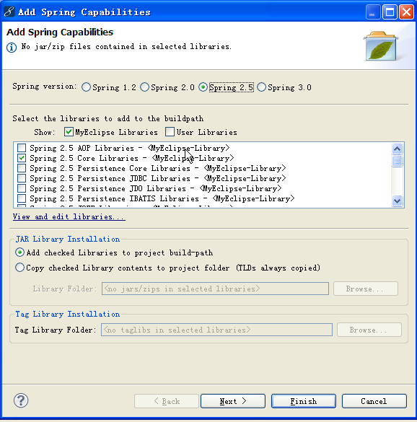Open View and edit libraries link
417x422 pixels.
[x=69, y=216]
